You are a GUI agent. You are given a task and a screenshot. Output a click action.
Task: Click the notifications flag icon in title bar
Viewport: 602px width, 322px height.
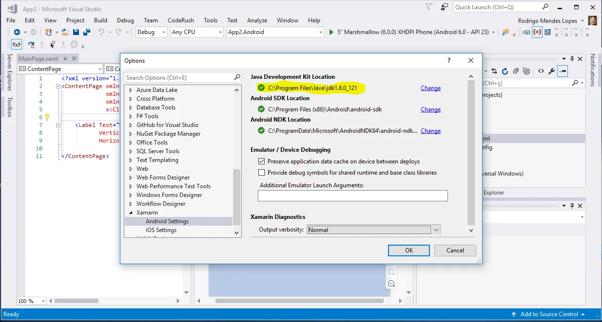[x=429, y=7]
